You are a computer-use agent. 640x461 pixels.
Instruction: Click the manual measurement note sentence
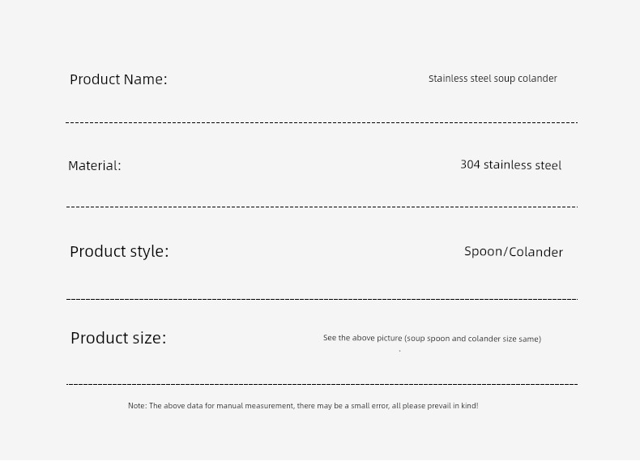(303, 406)
